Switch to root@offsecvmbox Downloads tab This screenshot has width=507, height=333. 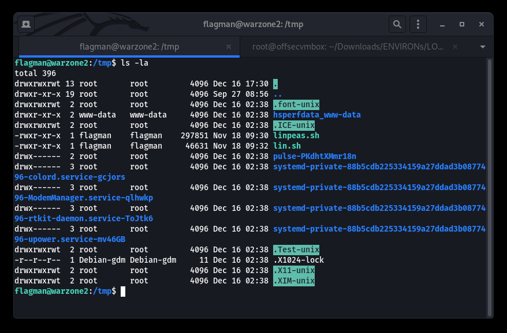click(x=348, y=47)
